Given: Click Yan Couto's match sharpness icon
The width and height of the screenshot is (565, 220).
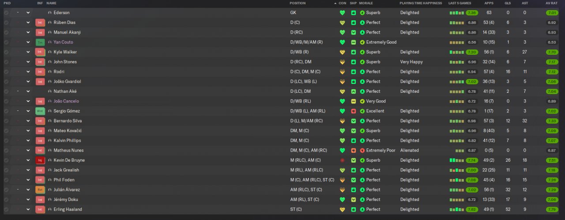Looking at the screenshot, I should [x=353, y=42].
